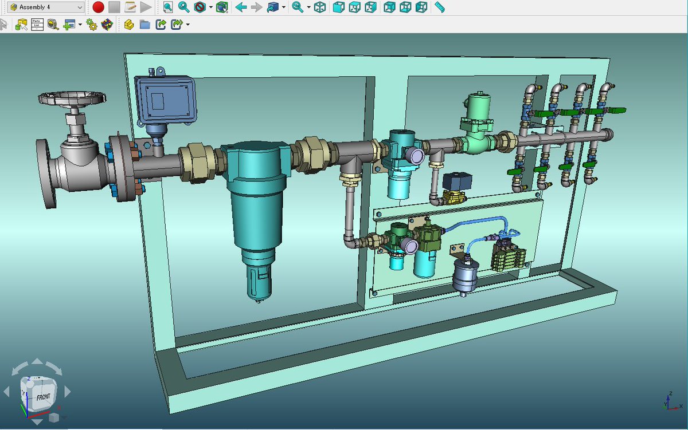The width and height of the screenshot is (688, 430).
Task: Click the gray forward arrow icon
Action: pos(256,7)
